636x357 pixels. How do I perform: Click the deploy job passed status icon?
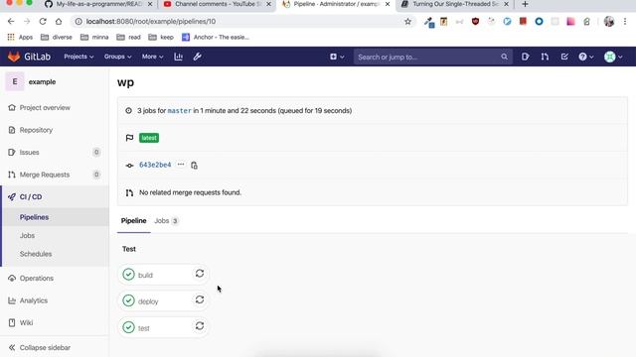point(128,300)
